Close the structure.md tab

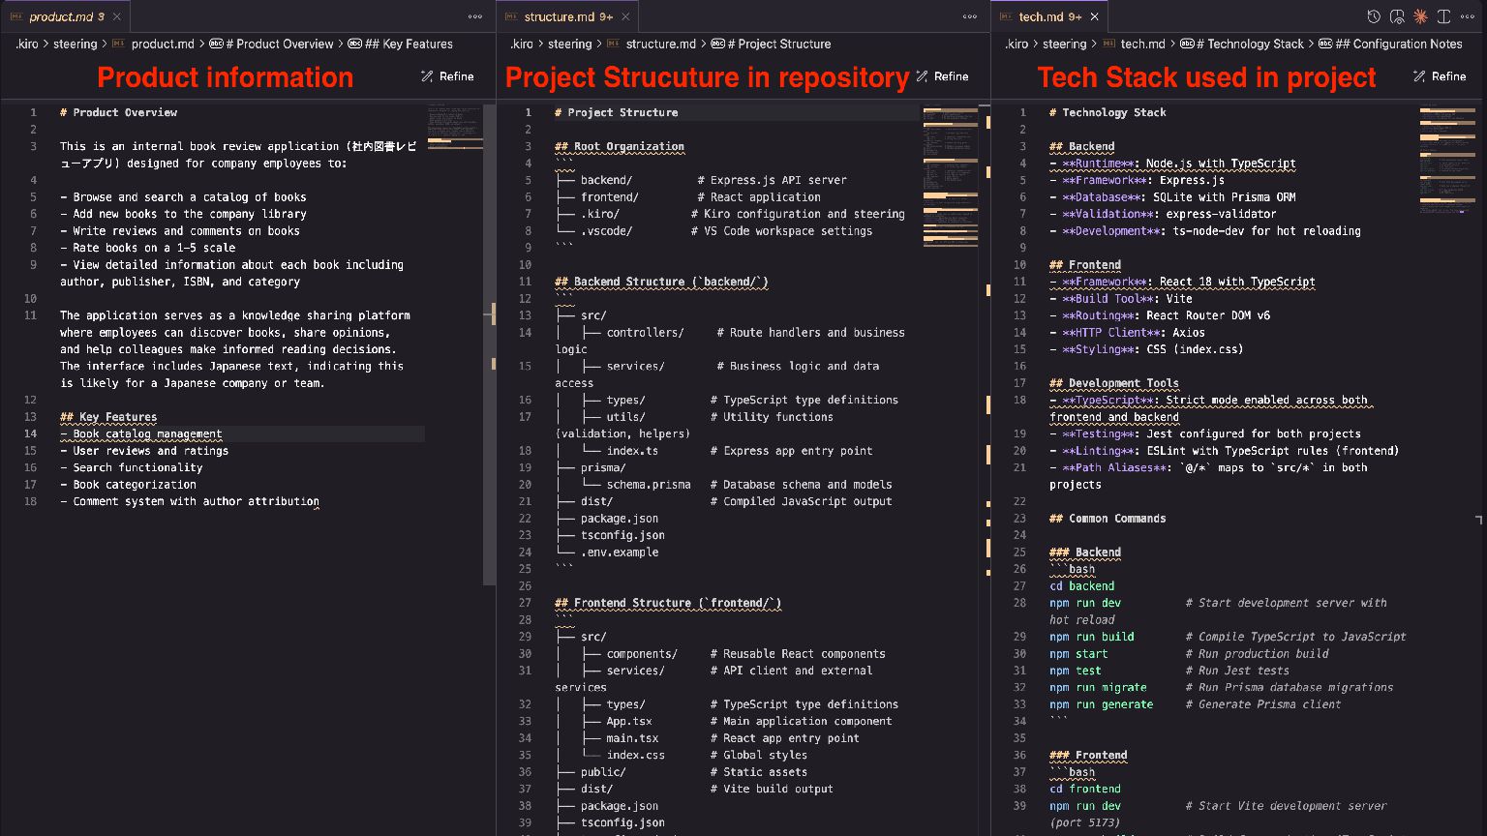625,16
